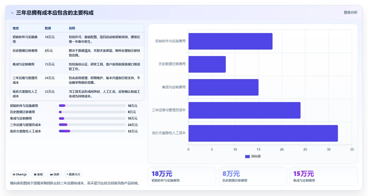Click the 三年运维与管理员成本 progress bar
This screenshot has width=368, height=196.
pyautogui.click(x=92, y=125)
